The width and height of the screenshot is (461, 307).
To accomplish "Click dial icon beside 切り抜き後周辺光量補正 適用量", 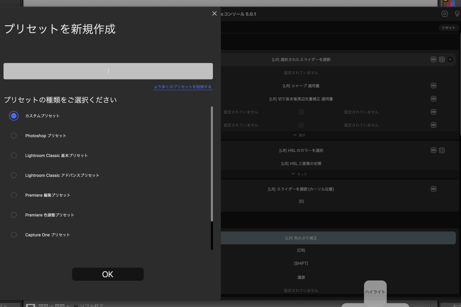I will (x=433, y=99).
